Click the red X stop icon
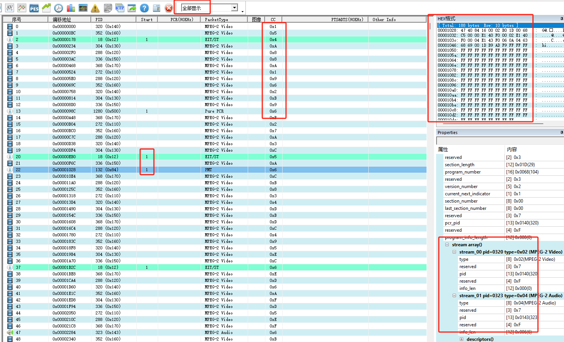564x342 pixels. pyautogui.click(x=168, y=8)
